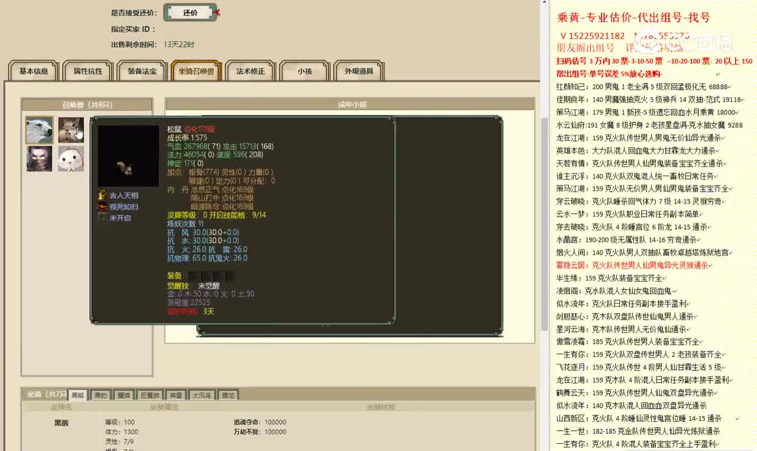The image size is (757, 451).
Task: Switch to the 小孩 tab
Action: pyautogui.click(x=305, y=71)
